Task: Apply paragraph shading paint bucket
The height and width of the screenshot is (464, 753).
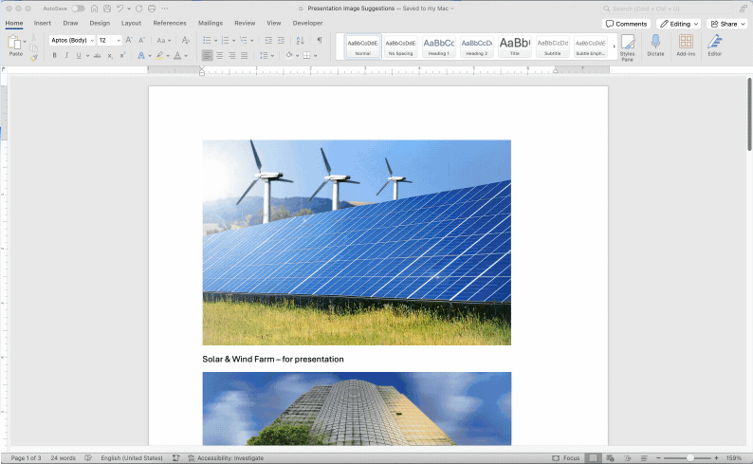Action: pyautogui.click(x=289, y=56)
